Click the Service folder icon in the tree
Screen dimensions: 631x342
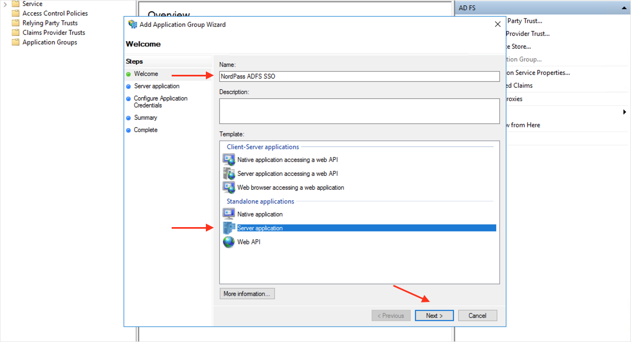click(16, 4)
